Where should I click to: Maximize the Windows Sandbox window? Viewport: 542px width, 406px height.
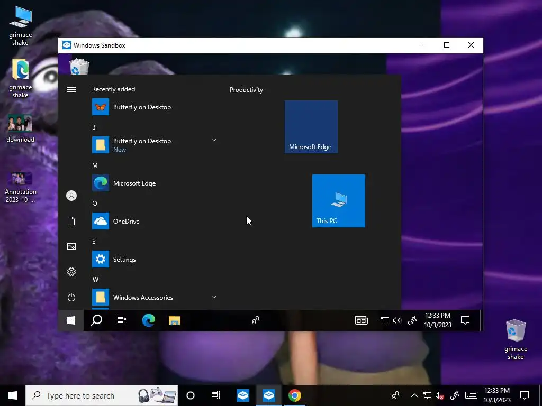[x=447, y=45]
